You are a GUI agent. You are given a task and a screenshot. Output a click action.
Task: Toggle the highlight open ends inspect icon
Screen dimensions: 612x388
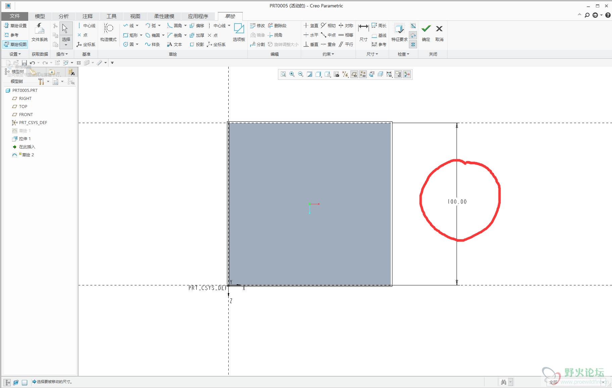(413, 35)
